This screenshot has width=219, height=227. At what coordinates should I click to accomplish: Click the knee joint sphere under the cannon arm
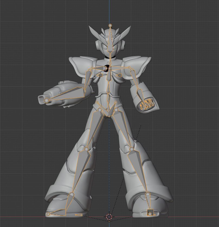[x=86, y=149]
